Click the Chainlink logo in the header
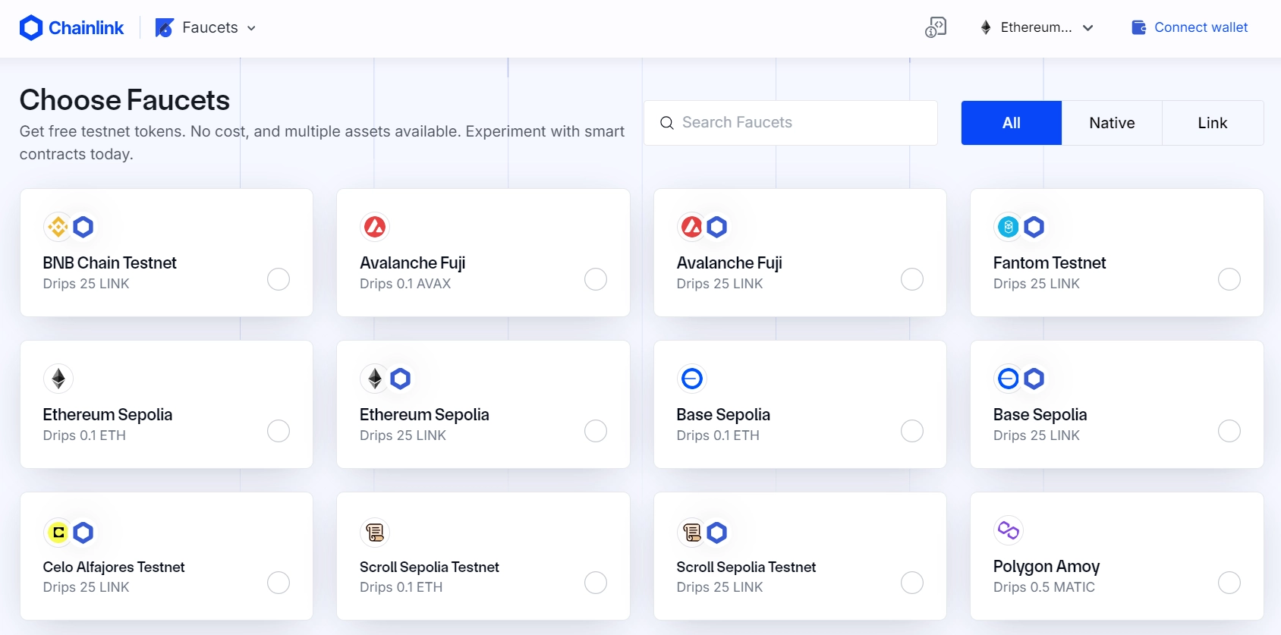This screenshot has width=1281, height=635. click(71, 27)
